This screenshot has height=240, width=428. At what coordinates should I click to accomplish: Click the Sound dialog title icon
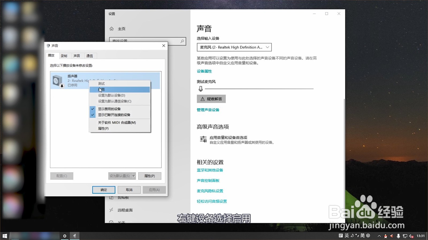[x=48, y=46]
